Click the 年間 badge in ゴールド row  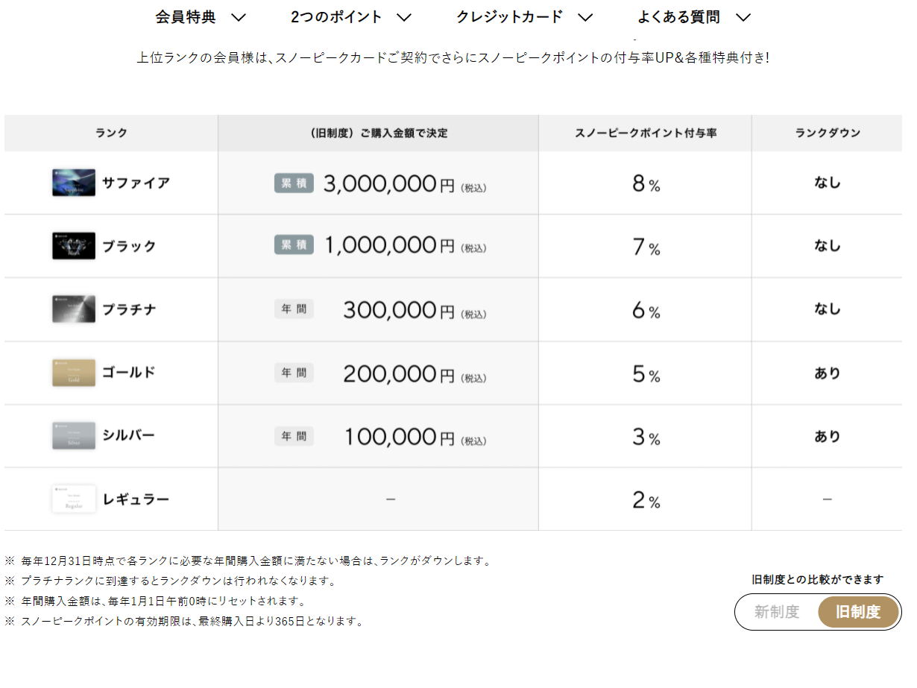tap(294, 372)
